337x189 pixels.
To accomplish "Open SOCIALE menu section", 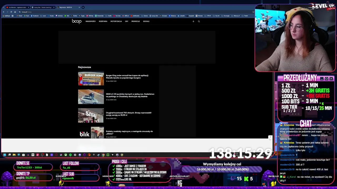I will click(x=146, y=21).
